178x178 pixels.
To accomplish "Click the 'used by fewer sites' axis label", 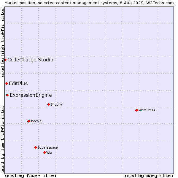I will point(31,176).
